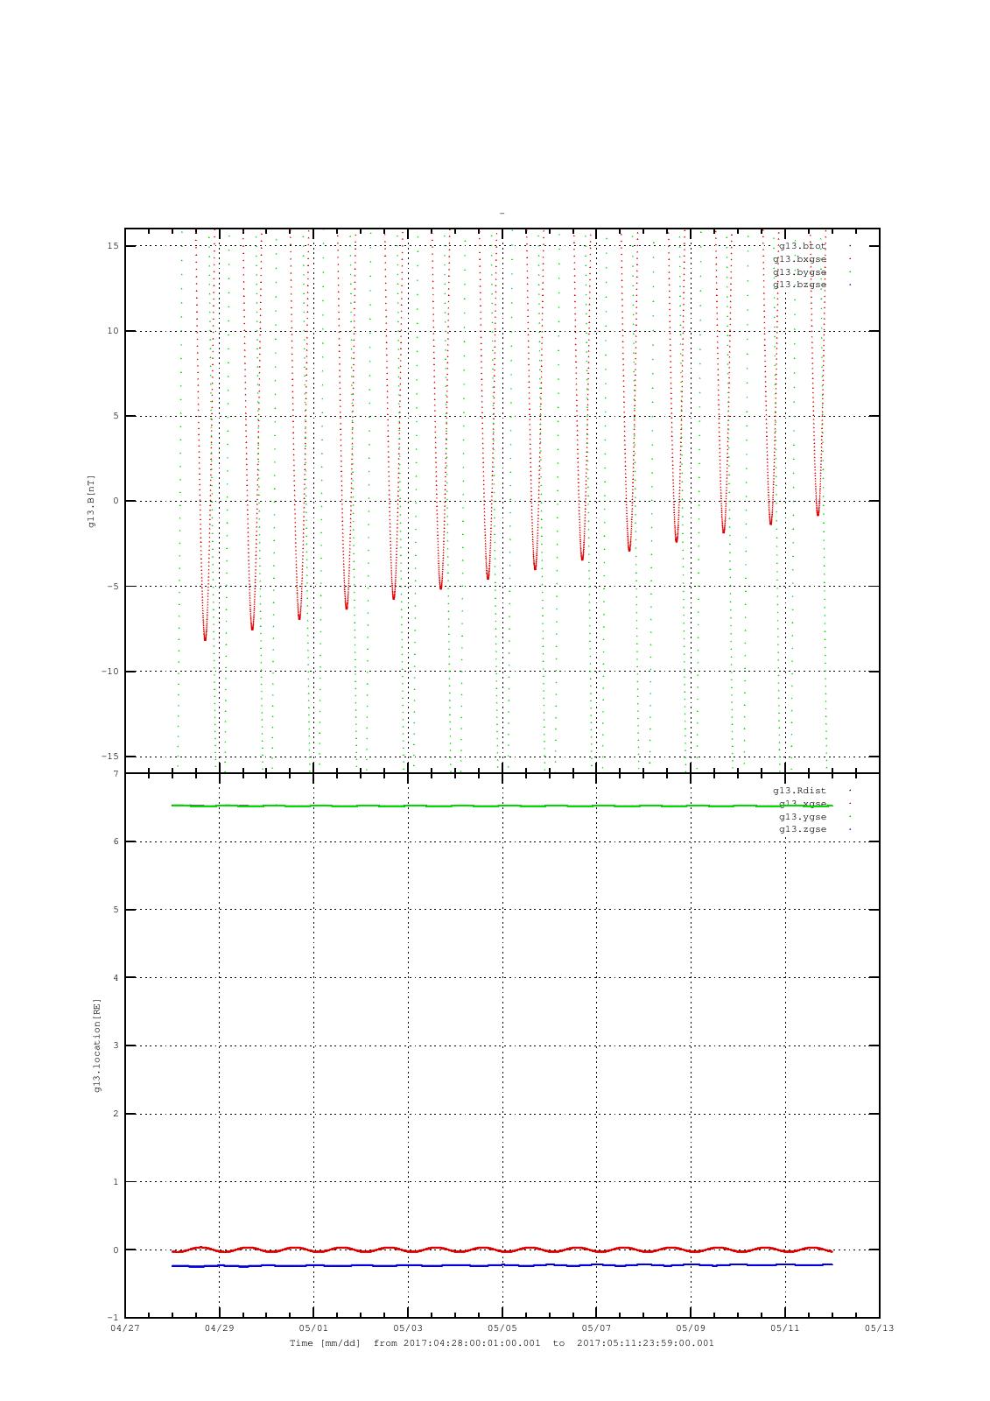Click the red wavy xgse line near zero
The image size is (990, 1401).
pyautogui.click(x=502, y=1250)
